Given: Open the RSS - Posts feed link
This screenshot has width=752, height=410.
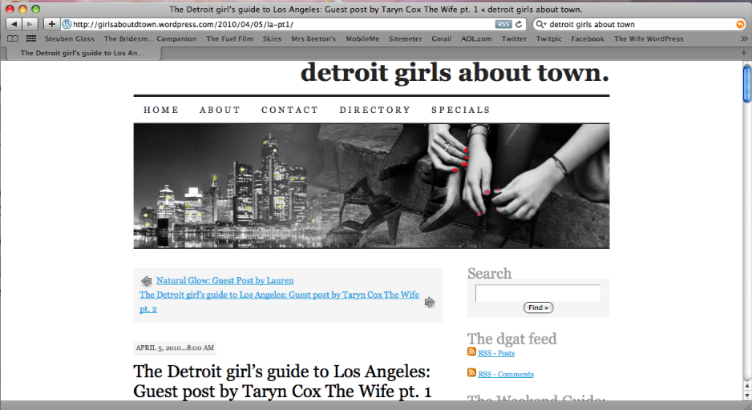Looking at the screenshot, I should pos(496,353).
